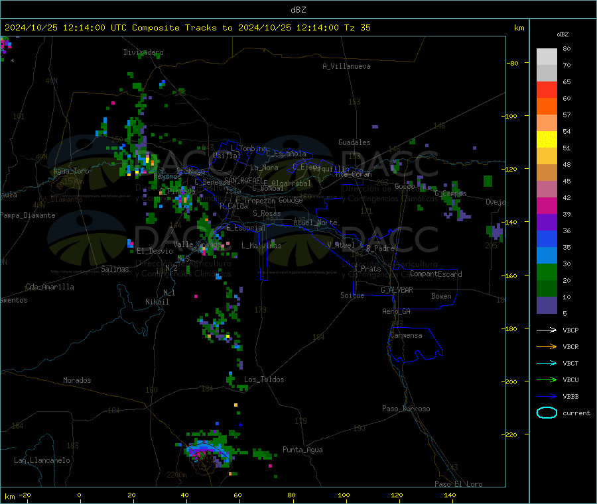Click the A_Villanueva map label

[x=346, y=66]
